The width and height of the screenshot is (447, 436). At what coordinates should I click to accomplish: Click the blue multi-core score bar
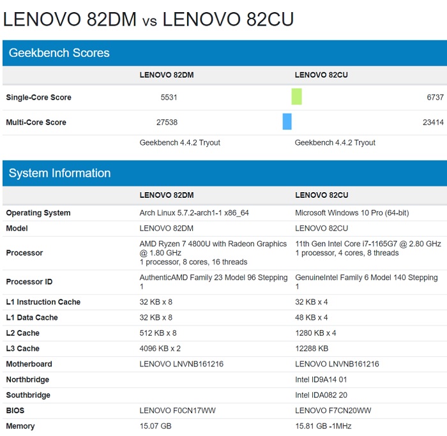(x=287, y=121)
